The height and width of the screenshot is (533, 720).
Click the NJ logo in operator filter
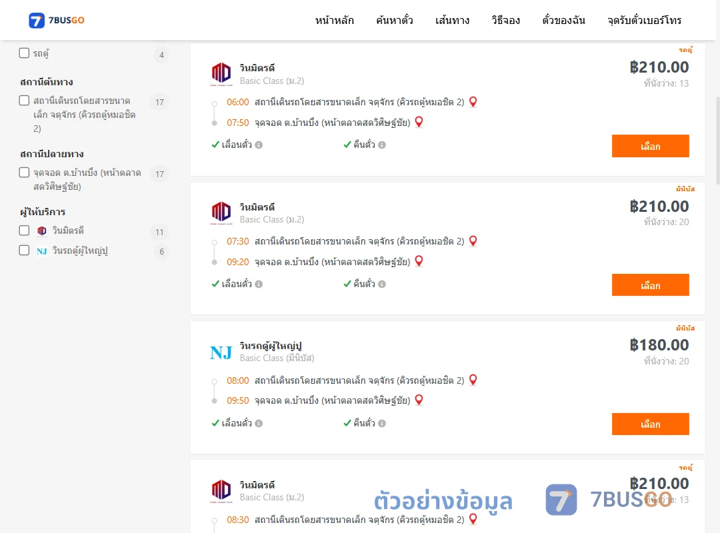[42, 251]
